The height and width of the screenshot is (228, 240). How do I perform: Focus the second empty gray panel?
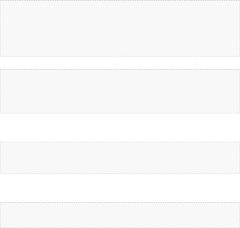tap(120, 91)
